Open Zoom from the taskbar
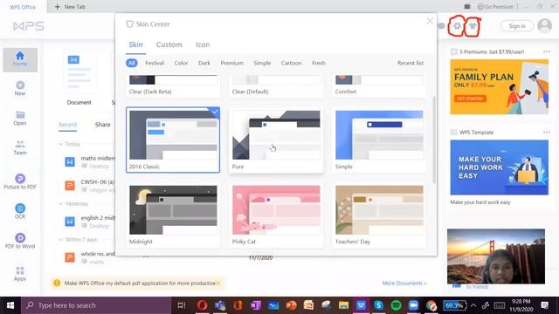 (x=413, y=305)
